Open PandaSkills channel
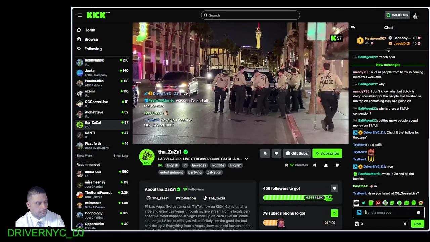430x242 pixels. (102, 83)
